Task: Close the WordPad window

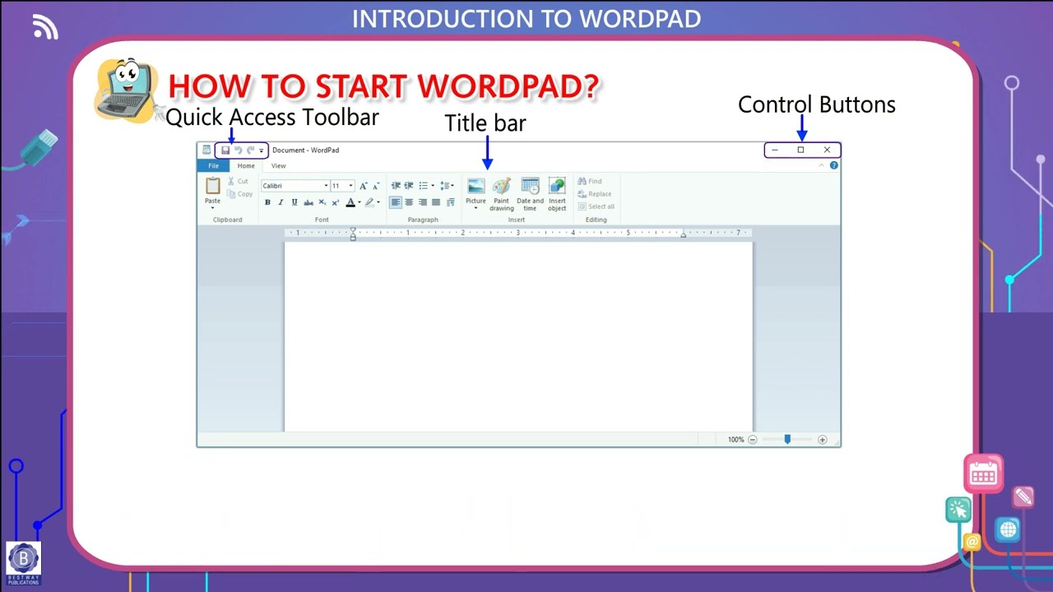Action: pos(827,150)
